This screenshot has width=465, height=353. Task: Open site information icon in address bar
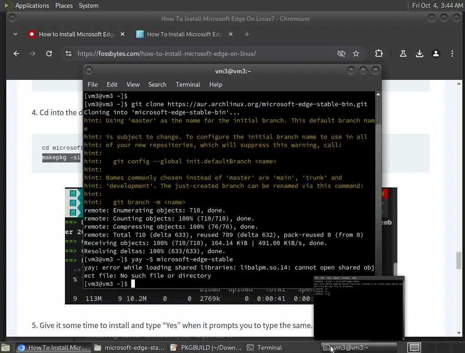[x=69, y=54]
